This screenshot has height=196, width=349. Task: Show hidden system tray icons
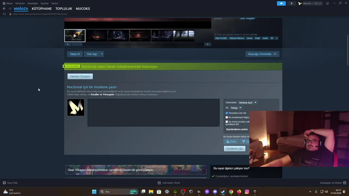310,192
